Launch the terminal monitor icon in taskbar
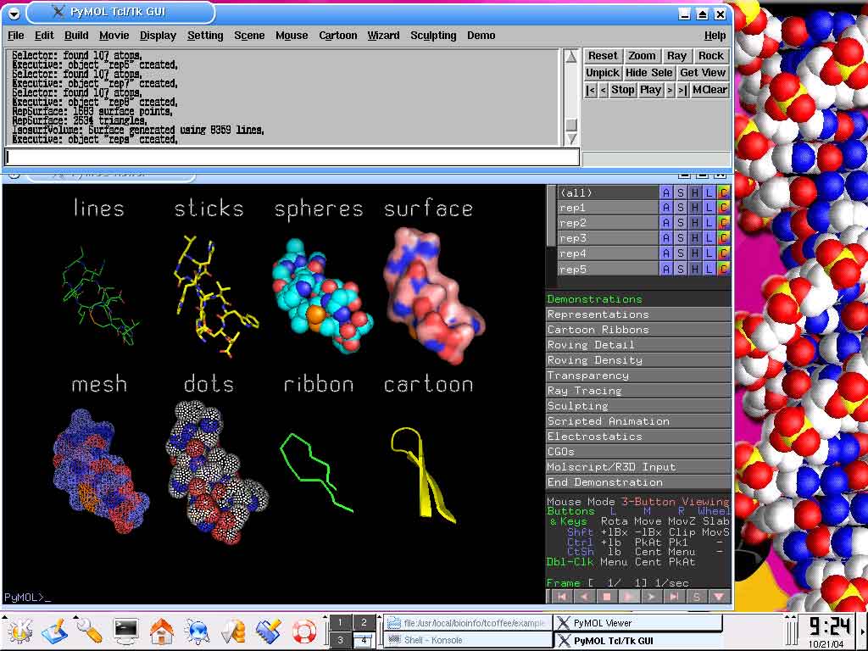 pyautogui.click(x=125, y=631)
